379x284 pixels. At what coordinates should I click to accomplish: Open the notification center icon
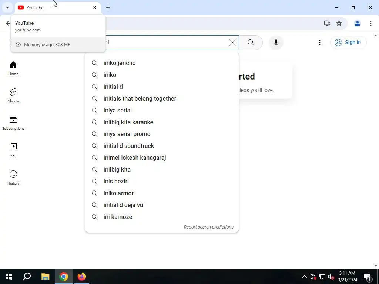tap(367, 277)
